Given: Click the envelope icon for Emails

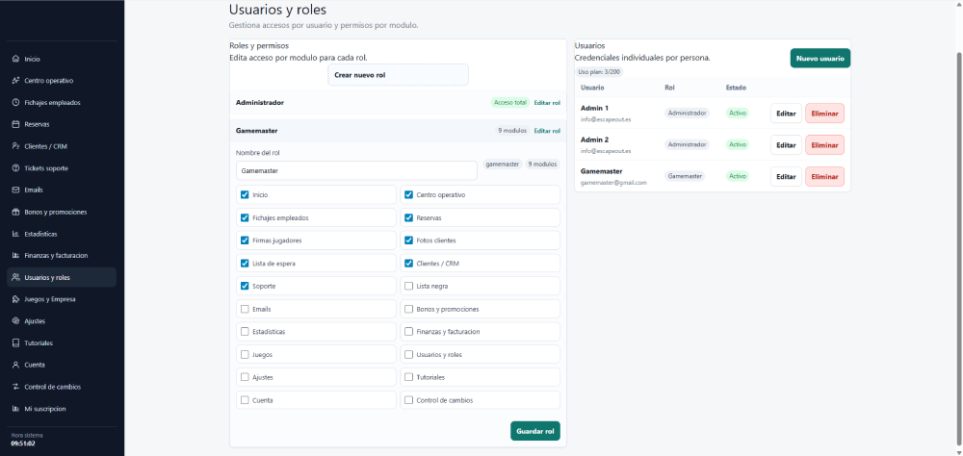Looking at the screenshot, I should tap(16, 190).
